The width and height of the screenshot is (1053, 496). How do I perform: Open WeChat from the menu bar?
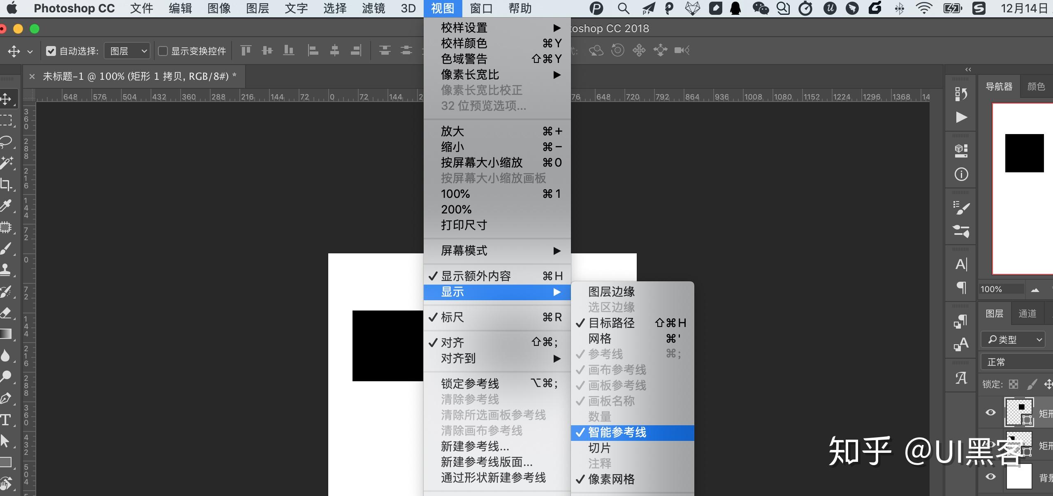point(760,8)
